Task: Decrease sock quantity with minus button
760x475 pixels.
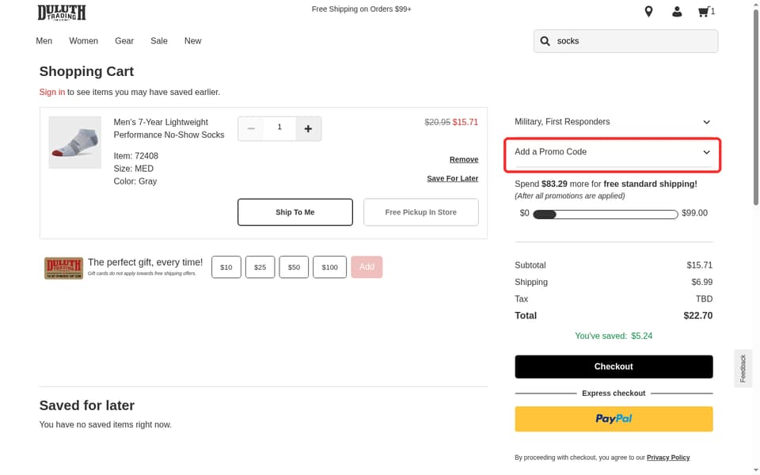Action: (x=251, y=129)
